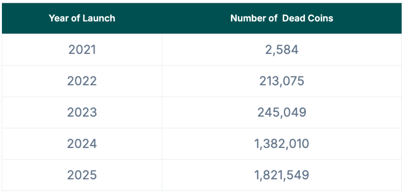Click the Number of Dead Coins header
The height and width of the screenshot is (195, 402).
pyautogui.click(x=282, y=18)
